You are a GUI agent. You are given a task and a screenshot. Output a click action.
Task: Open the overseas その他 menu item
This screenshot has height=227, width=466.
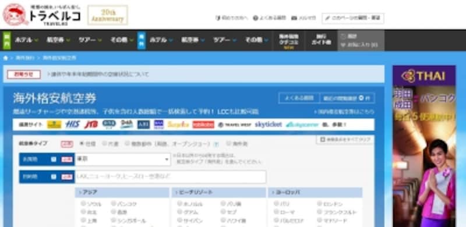coord(256,40)
